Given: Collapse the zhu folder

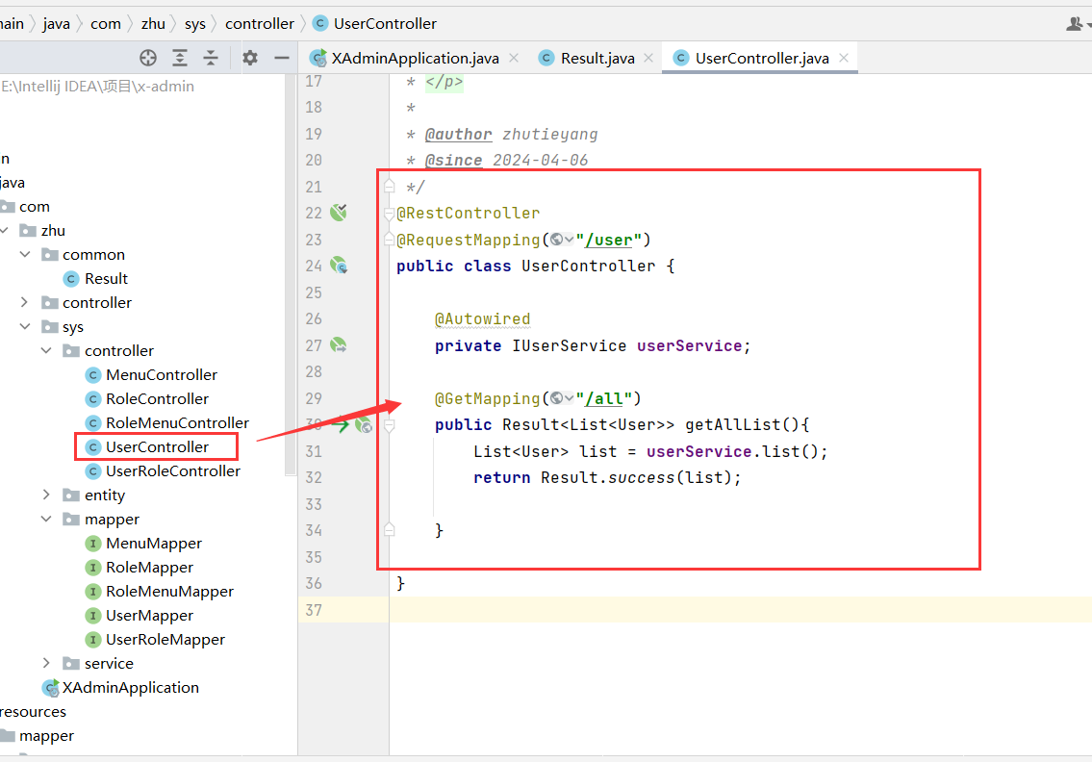Looking at the screenshot, I should [x=5, y=231].
